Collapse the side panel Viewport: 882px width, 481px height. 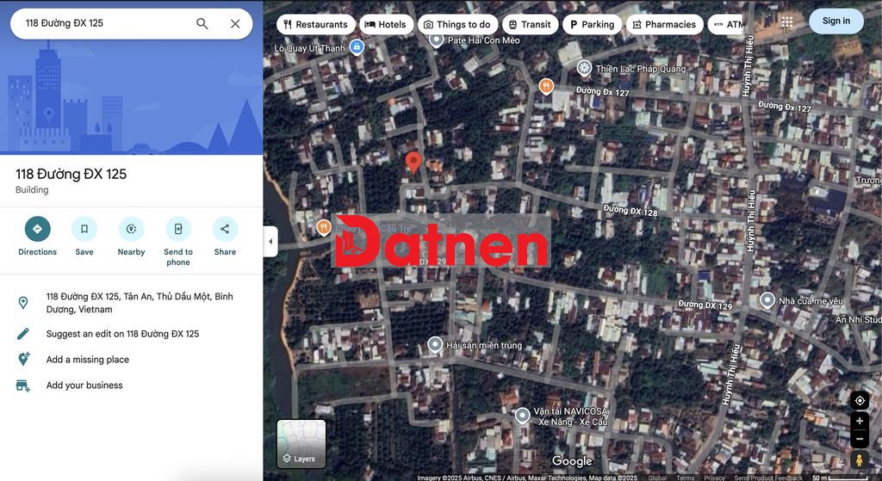tap(270, 242)
